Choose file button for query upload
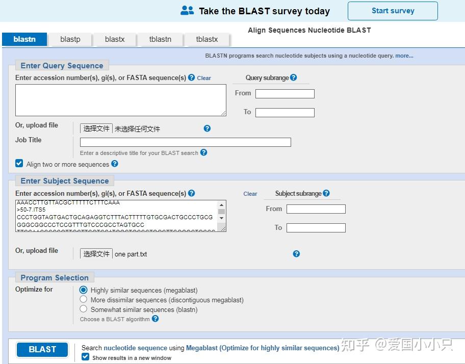Image resolution: width=465 pixels, height=364 pixels. point(96,128)
